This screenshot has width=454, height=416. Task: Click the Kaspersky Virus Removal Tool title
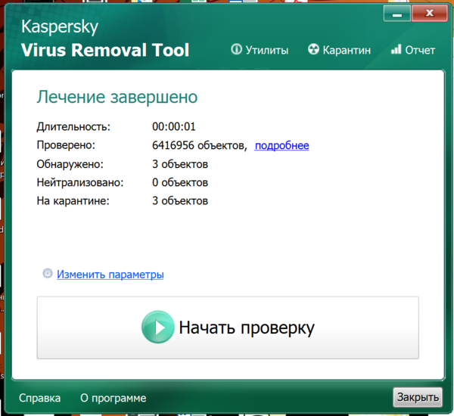pyautogui.click(x=105, y=40)
